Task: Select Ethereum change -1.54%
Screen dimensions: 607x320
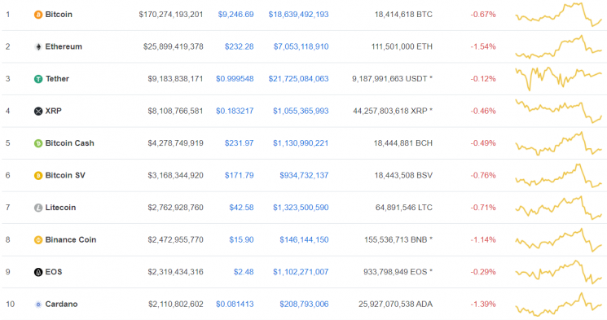Action: click(x=483, y=46)
